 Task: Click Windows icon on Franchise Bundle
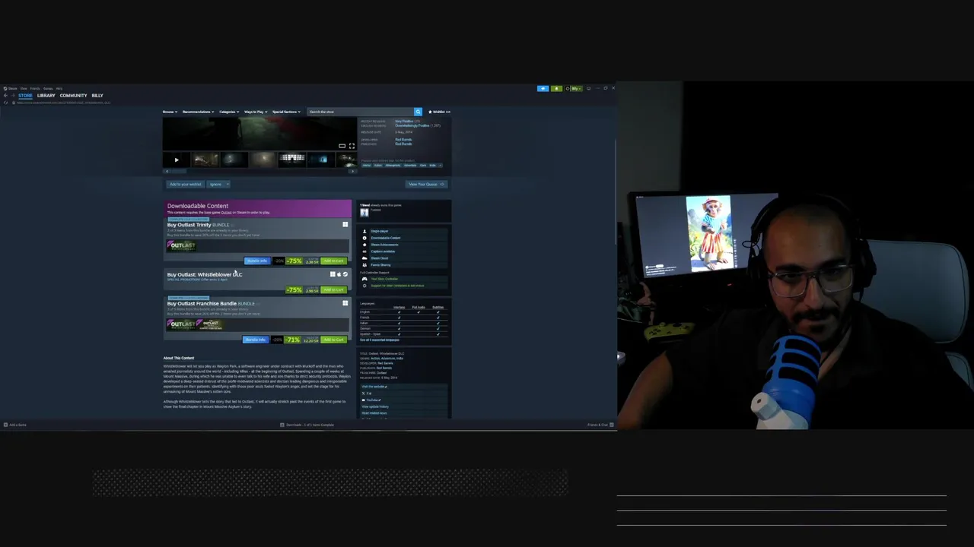tap(345, 303)
